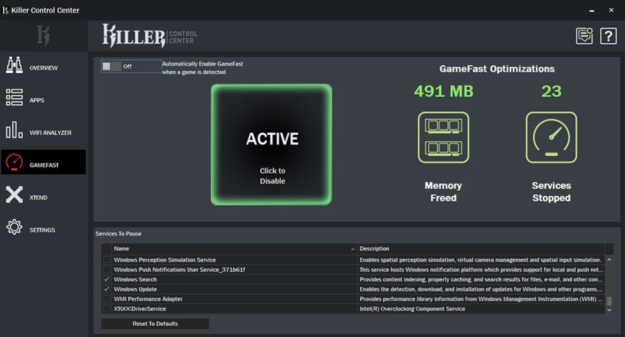Go to the Apps menu item
The height and width of the screenshot is (337, 625).
click(37, 100)
